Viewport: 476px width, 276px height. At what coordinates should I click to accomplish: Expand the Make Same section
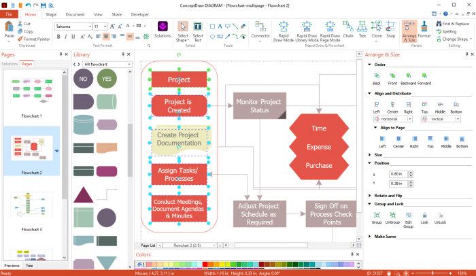click(x=369, y=236)
